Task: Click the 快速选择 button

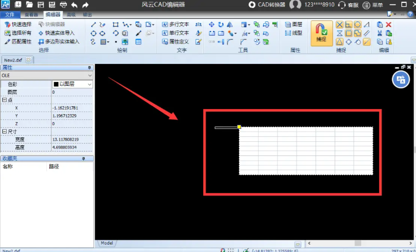Action: tap(18, 25)
